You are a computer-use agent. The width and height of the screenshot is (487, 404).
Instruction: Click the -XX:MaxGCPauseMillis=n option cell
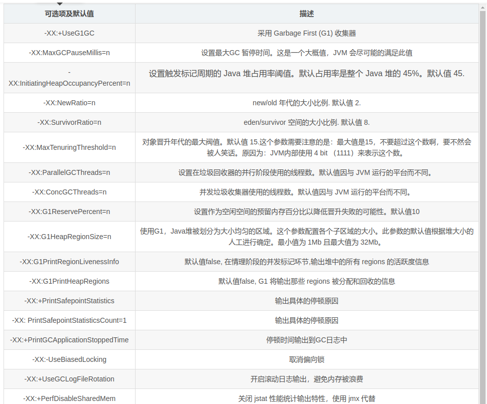[x=69, y=53]
